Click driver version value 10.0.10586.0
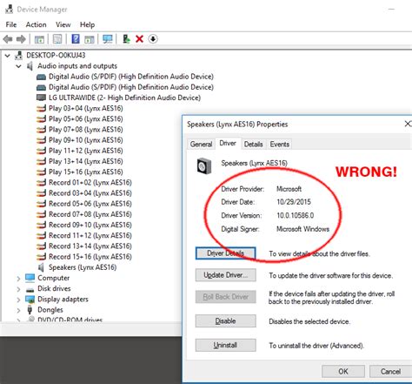 (295, 215)
